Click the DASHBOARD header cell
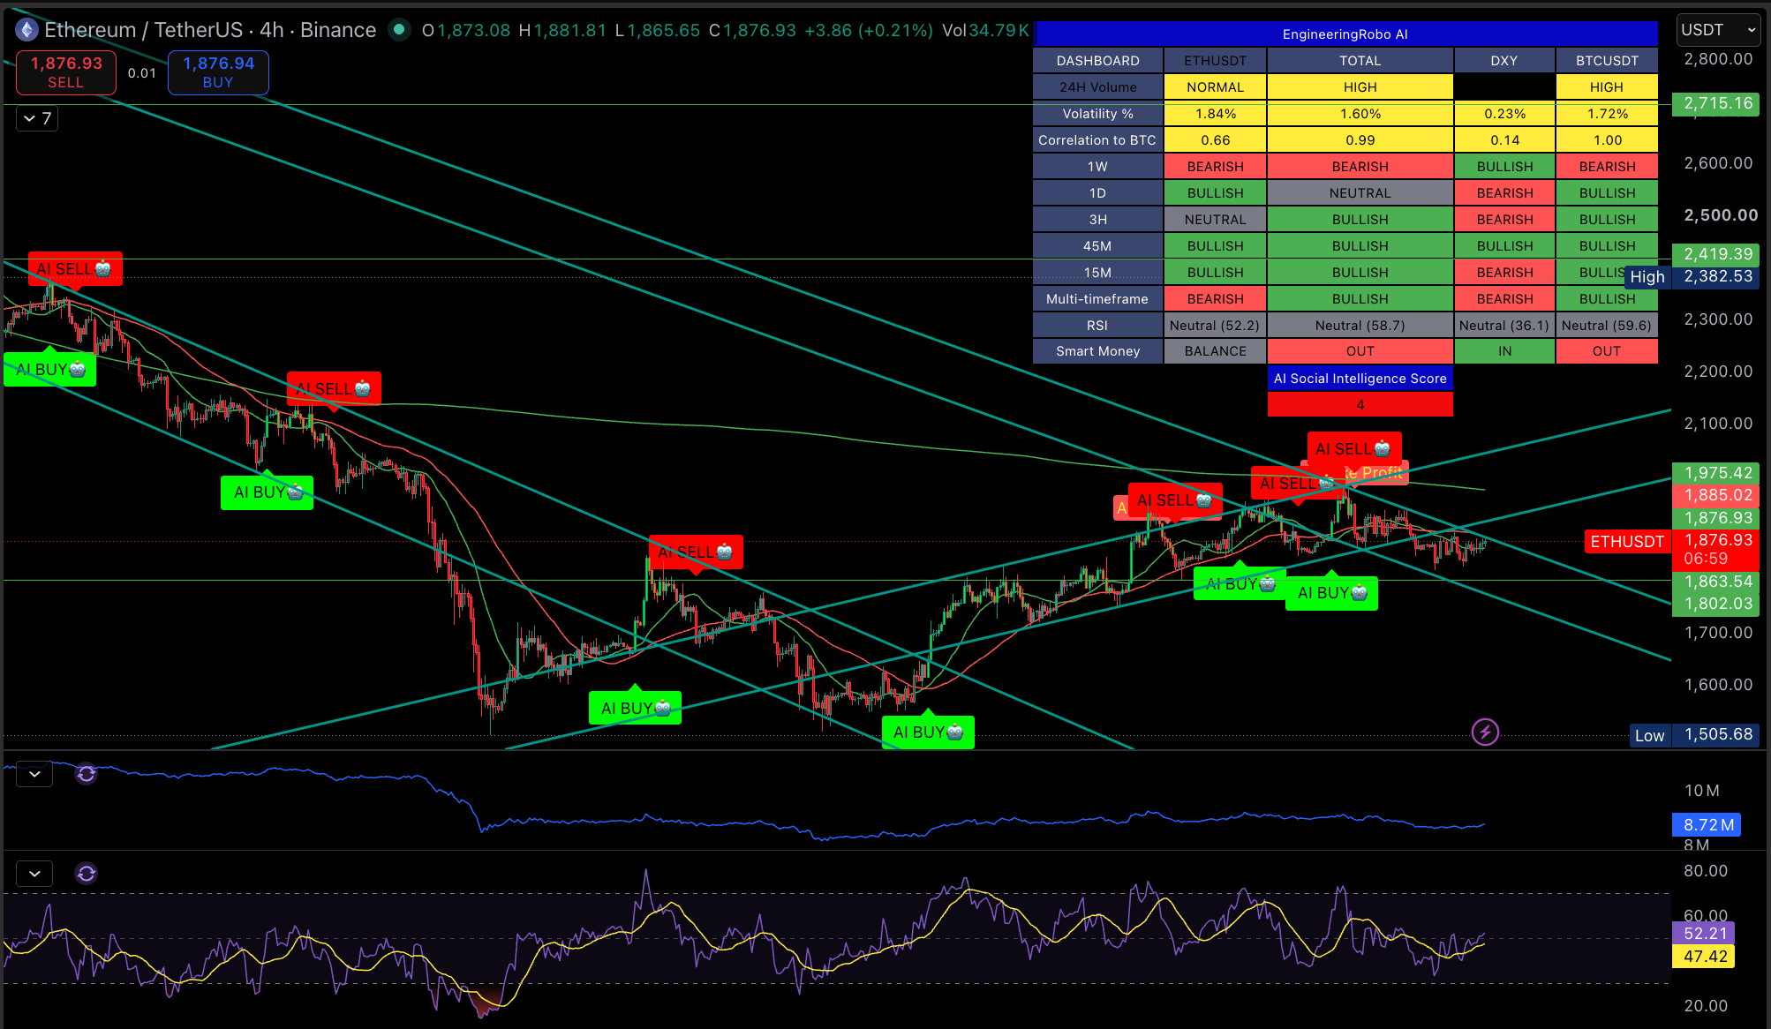Image resolution: width=1771 pixels, height=1029 pixels. click(1098, 61)
